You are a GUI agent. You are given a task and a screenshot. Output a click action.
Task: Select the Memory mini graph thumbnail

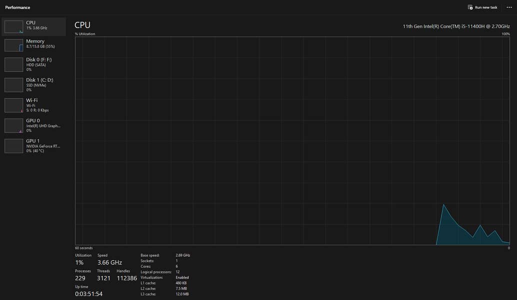[13, 45]
